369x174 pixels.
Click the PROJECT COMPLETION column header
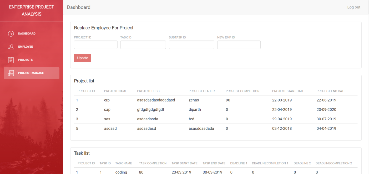coord(242,91)
